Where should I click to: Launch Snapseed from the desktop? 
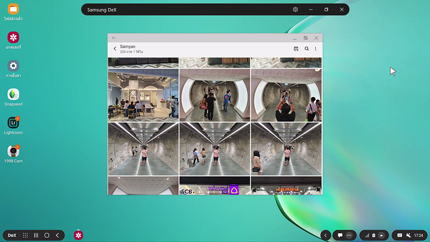click(x=13, y=94)
